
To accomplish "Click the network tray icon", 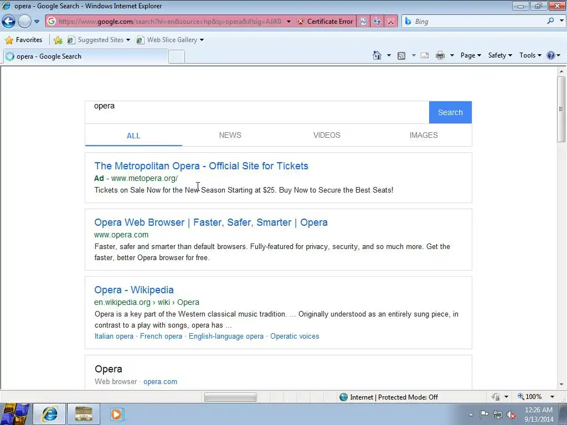I will (498, 414).
